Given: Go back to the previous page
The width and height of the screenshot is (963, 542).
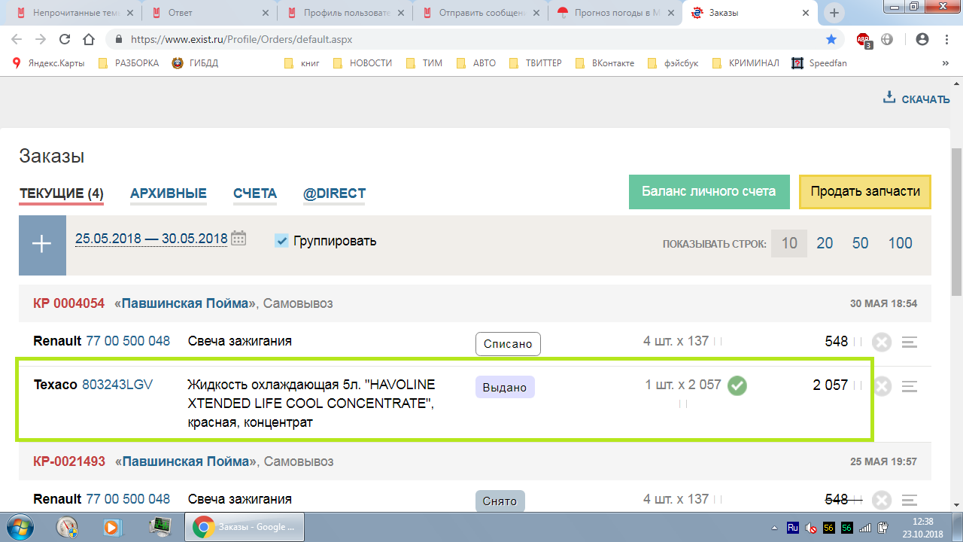Looking at the screenshot, I should tap(17, 39).
